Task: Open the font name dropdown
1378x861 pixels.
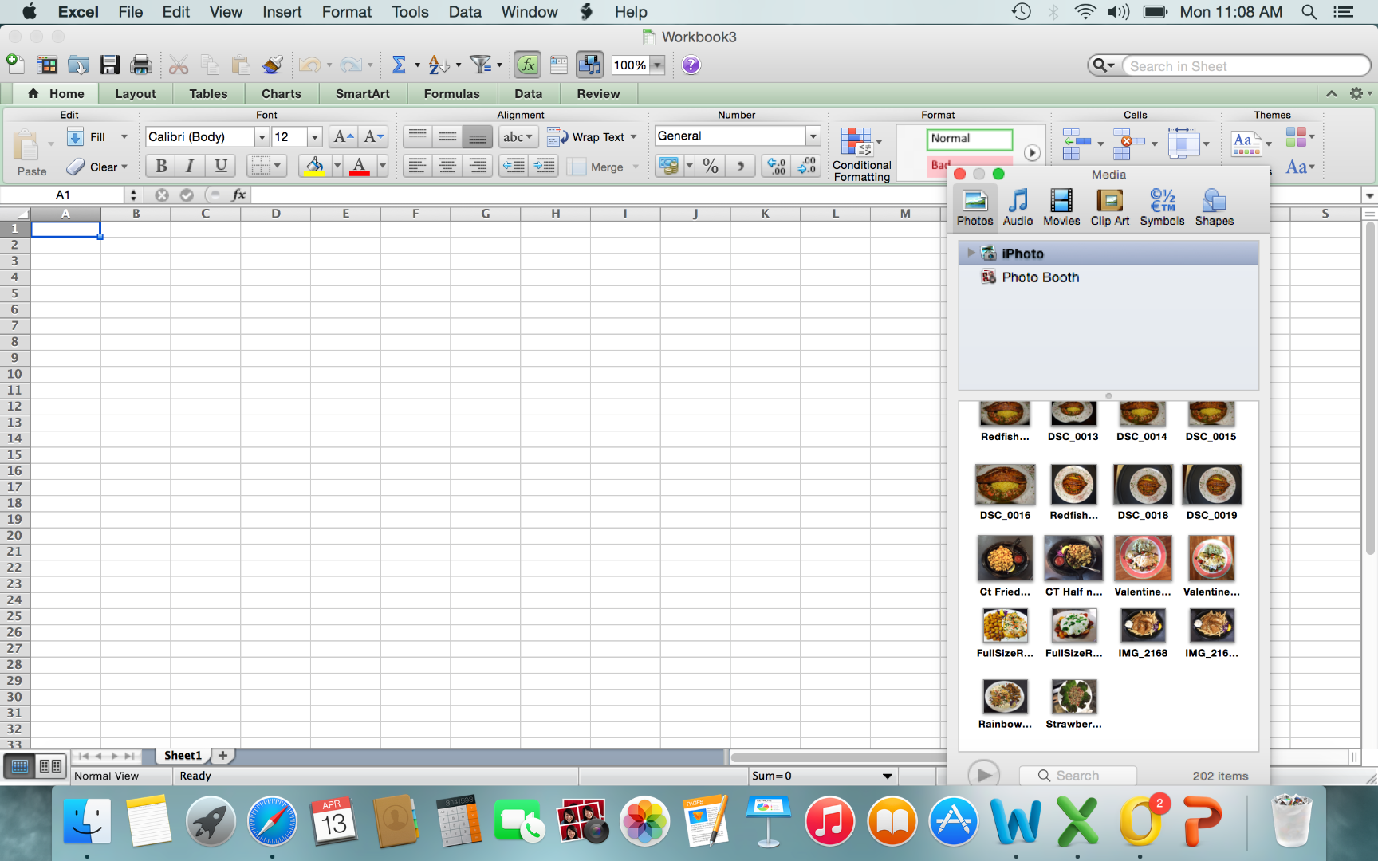Action: pos(262,137)
